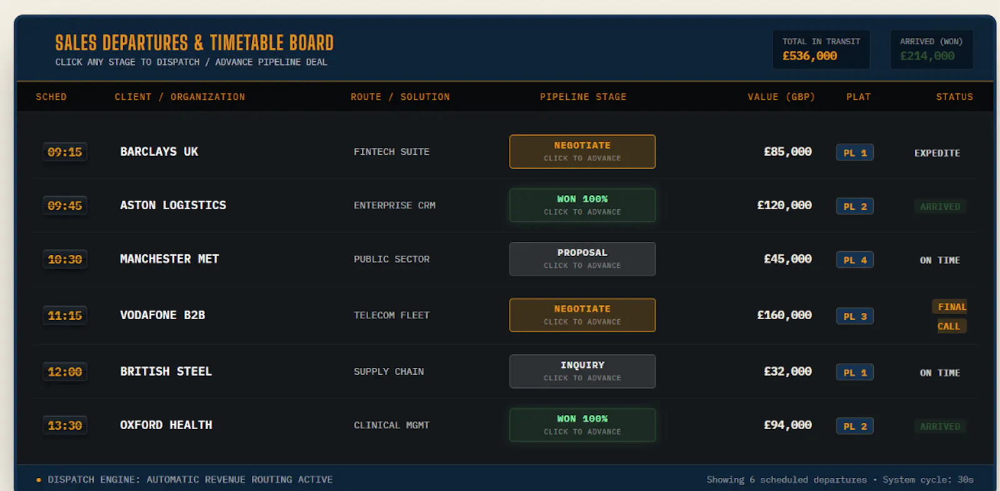Click Aston Logistics Won 100% stage button

click(x=582, y=206)
